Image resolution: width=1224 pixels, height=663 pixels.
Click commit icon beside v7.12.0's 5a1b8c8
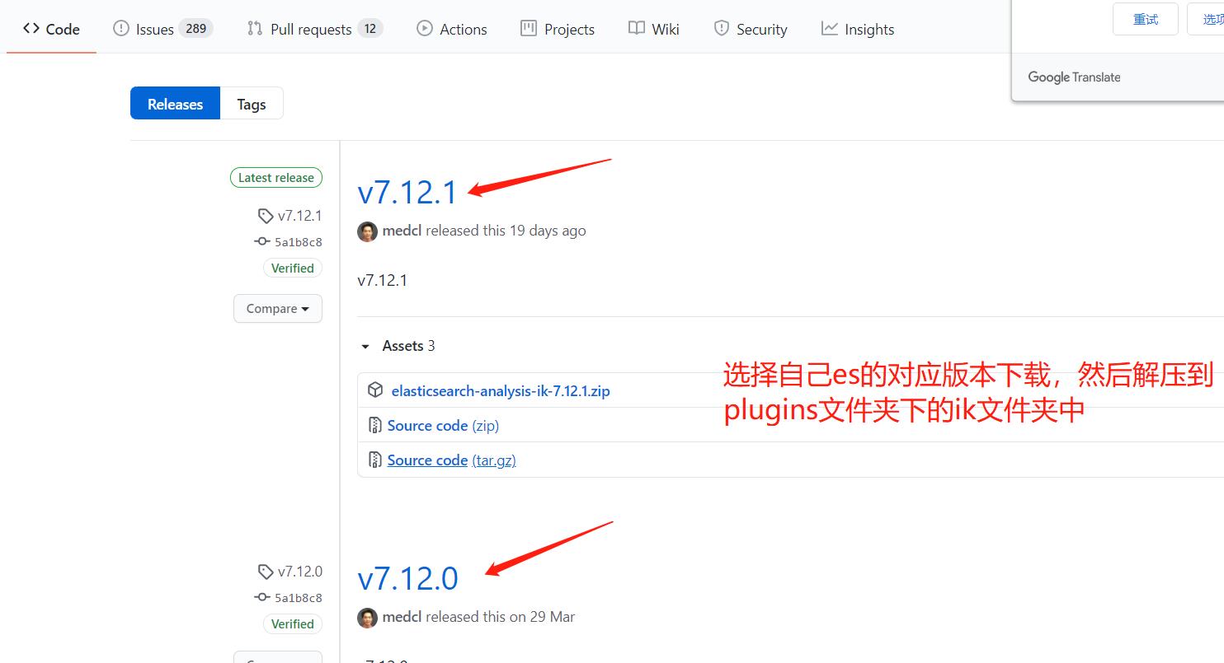coord(262,597)
